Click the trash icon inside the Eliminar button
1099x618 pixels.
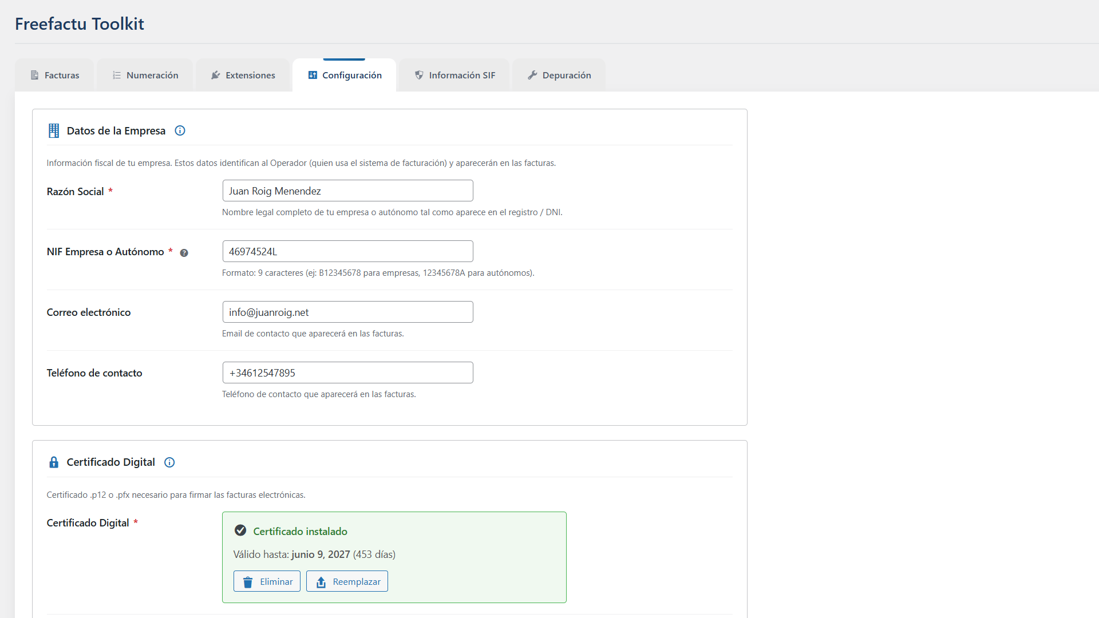(248, 581)
